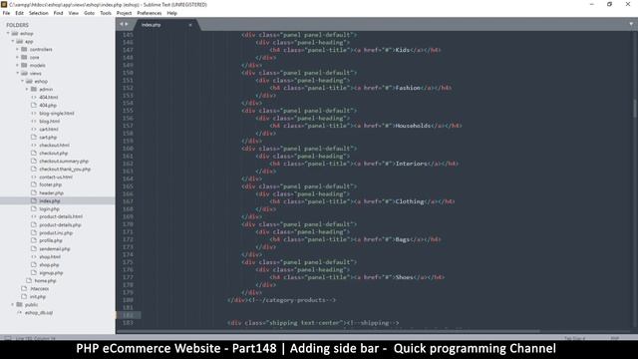
Task: Close the index.php tab
Action: (190, 25)
